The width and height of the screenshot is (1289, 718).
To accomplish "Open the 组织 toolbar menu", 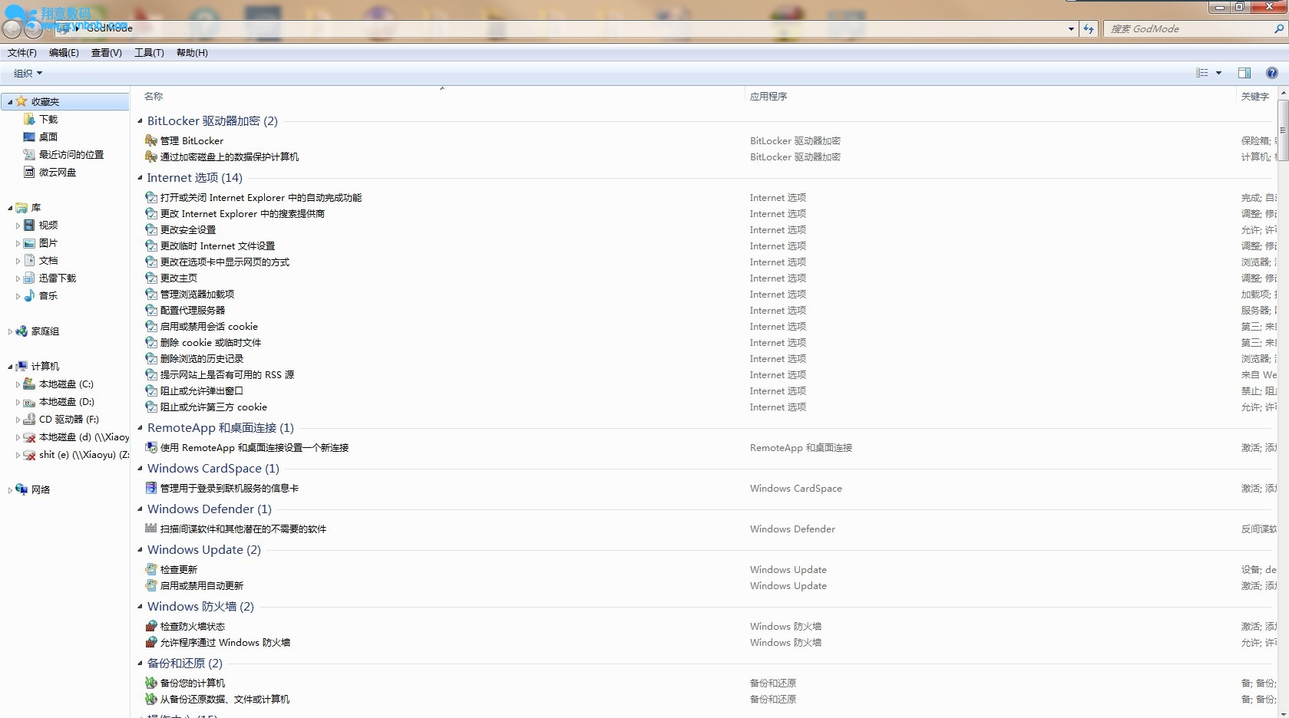I will (28, 73).
